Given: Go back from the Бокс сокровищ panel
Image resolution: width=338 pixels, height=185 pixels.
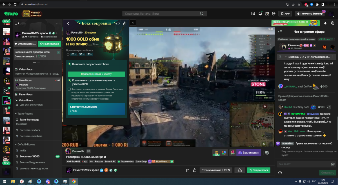Looking at the screenshot, I should (68, 23).
